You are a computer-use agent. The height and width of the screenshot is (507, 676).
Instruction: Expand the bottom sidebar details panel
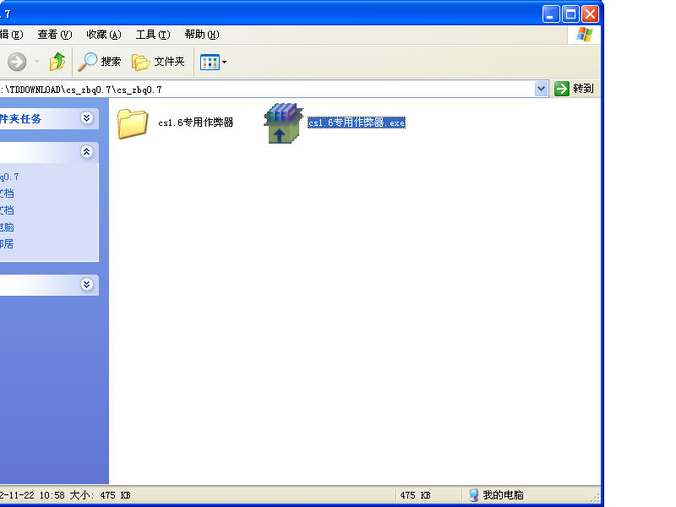pyautogui.click(x=86, y=285)
